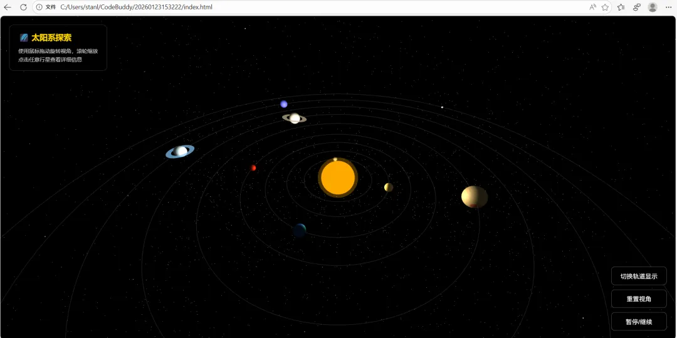This screenshot has width=677, height=338.
Task: Go back using browser back arrow
Action: pyautogui.click(x=8, y=8)
